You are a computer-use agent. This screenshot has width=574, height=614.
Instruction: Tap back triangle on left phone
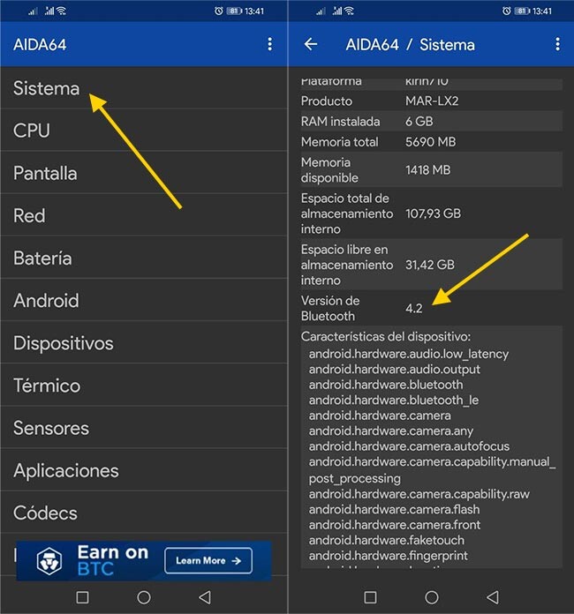[x=205, y=597]
